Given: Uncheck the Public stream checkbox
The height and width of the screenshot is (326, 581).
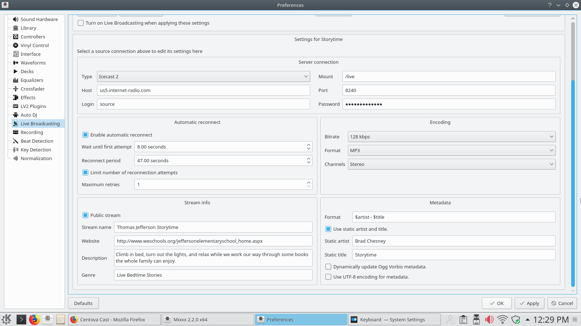Looking at the screenshot, I should coord(85,215).
